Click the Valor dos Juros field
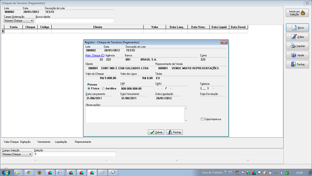The image size is (312, 176). (137, 78)
